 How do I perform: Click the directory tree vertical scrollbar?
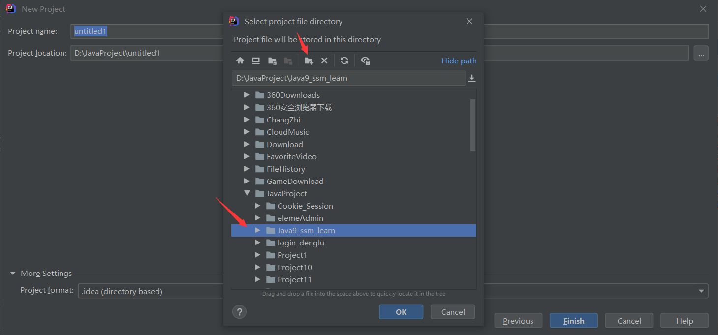coord(473,125)
